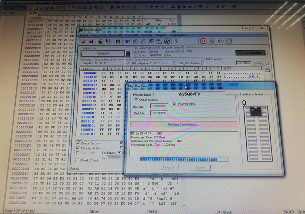Click 'Page 3 257 of 12 193' status text

[x=20, y=211]
